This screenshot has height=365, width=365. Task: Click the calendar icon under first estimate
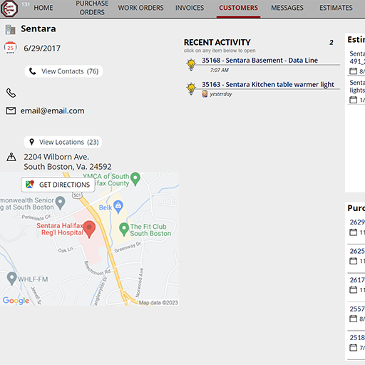(354, 71)
